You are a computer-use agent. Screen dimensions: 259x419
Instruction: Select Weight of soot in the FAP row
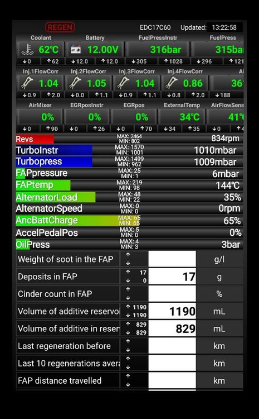click(129, 259)
